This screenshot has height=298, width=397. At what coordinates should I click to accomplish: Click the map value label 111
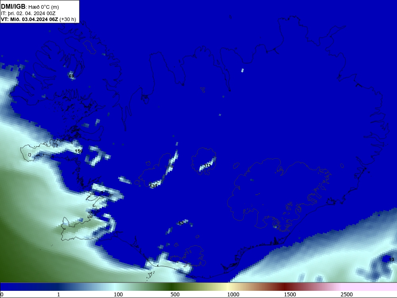207,165
